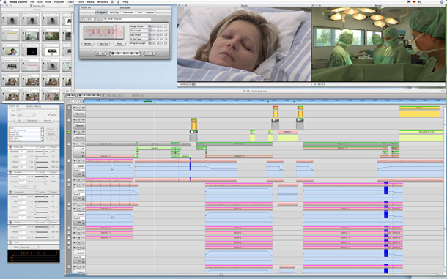Click the green active indicator on third video track
The image size is (447, 279).
[69, 133]
